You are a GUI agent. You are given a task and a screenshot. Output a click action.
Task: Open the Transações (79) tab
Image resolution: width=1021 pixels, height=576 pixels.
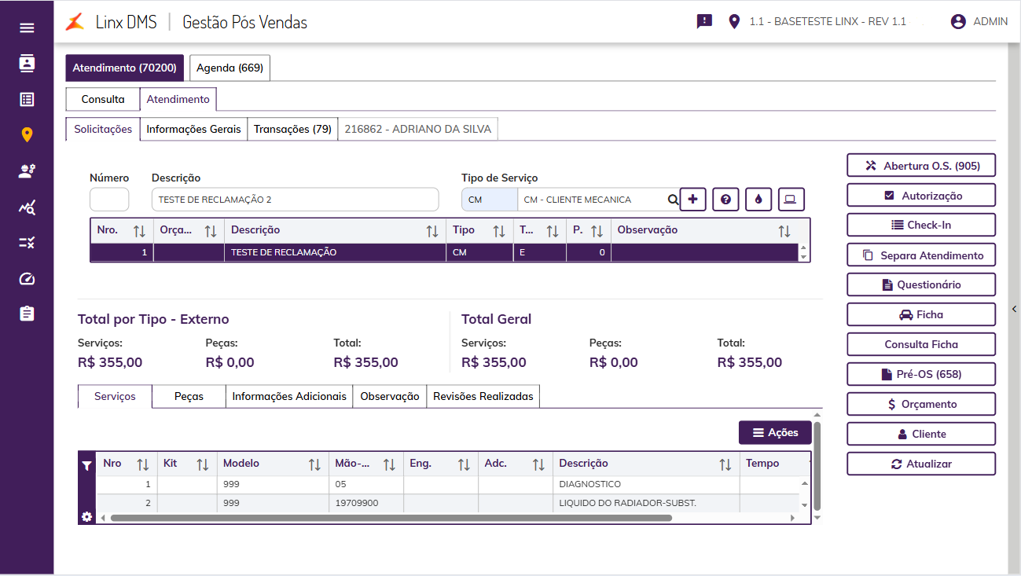pos(292,129)
